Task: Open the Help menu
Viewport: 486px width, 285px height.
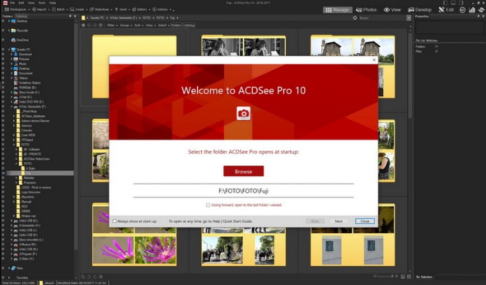Action: tap(52, 3)
